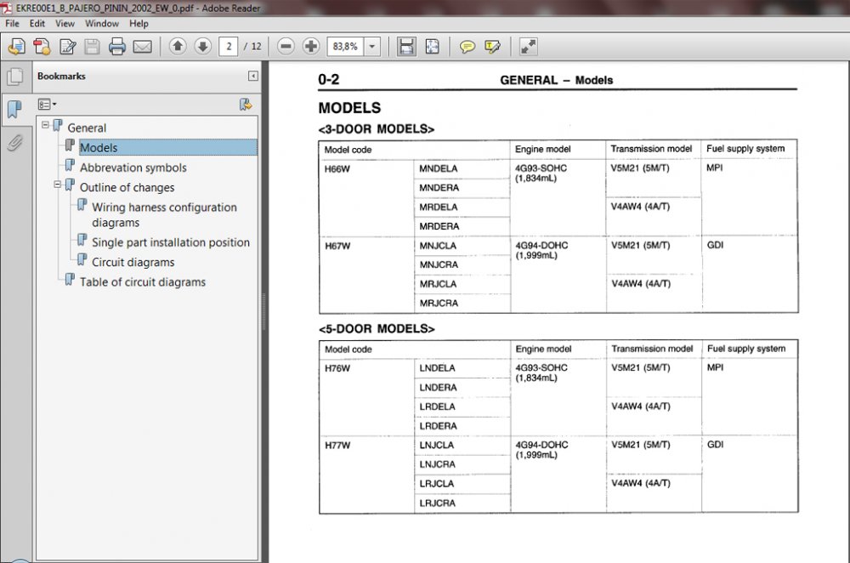
Task: Select the Outline of changes bookmark
Action: pyautogui.click(x=127, y=188)
